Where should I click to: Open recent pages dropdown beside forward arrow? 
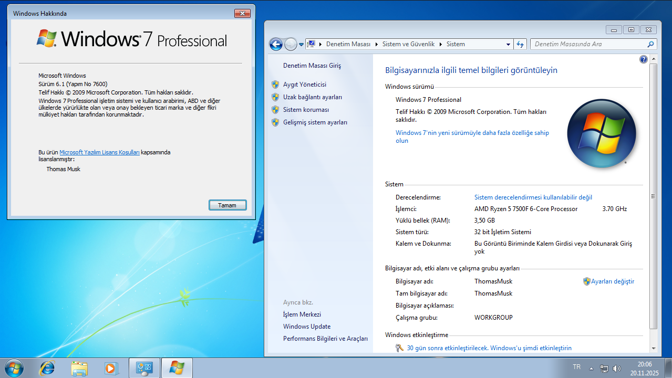click(301, 45)
